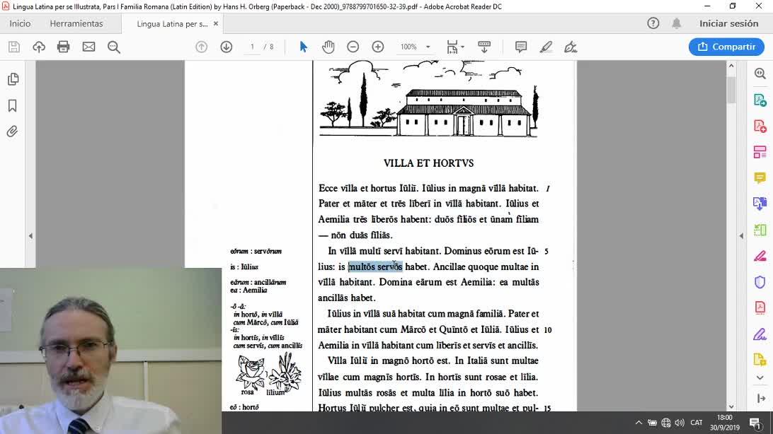Open the Protect shield tool icon
The image size is (773, 434).
click(760, 282)
